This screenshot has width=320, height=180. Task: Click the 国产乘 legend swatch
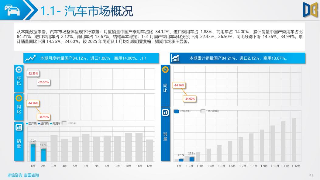27,123
